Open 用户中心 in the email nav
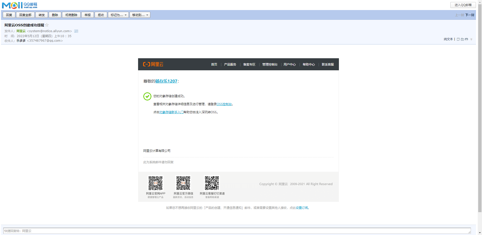The image size is (482, 235). (x=290, y=65)
